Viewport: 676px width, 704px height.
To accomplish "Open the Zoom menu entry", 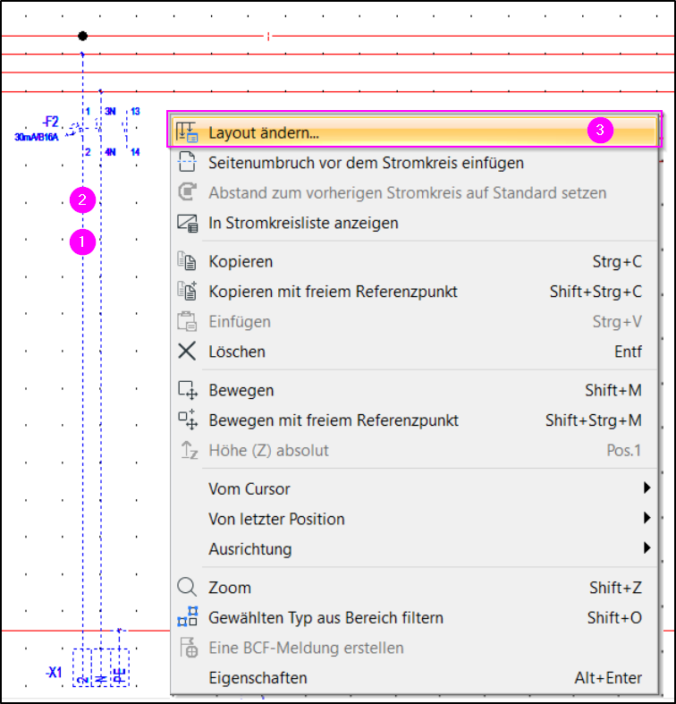I will coord(414,588).
